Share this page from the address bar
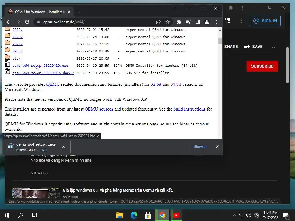The image size is (295, 221). coord(158,22)
